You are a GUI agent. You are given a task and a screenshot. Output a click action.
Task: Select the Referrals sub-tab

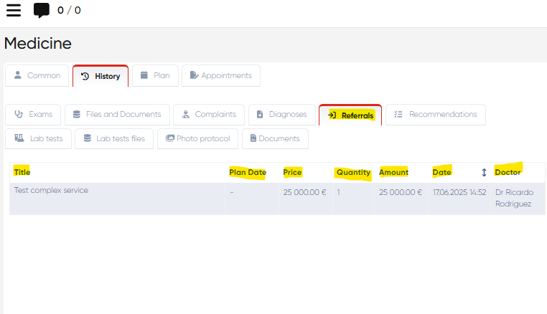tap(350, 115)
